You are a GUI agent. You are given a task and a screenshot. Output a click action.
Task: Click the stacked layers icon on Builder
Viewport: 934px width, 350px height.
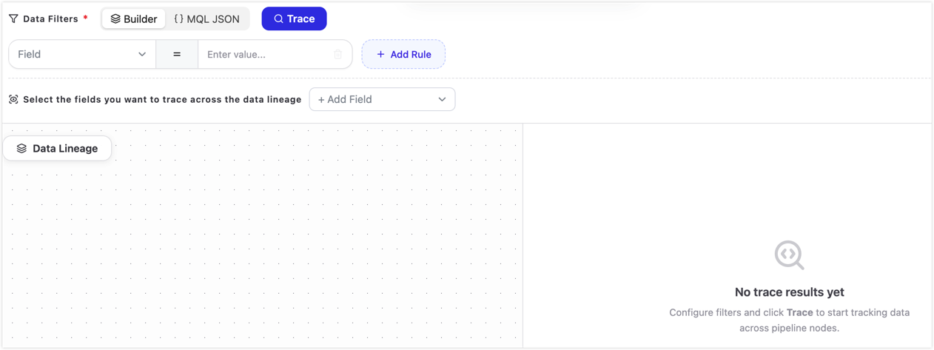click(x=115, y=18)
